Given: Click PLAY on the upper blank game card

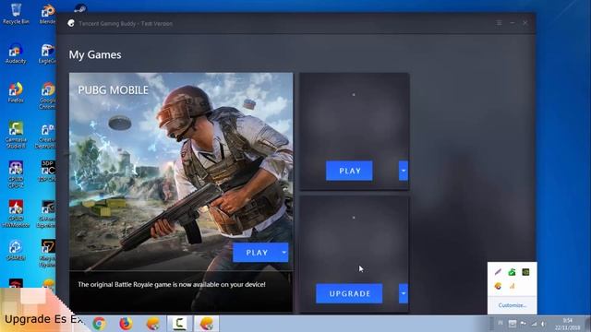Looking at the screenshot, I should 349,171.
